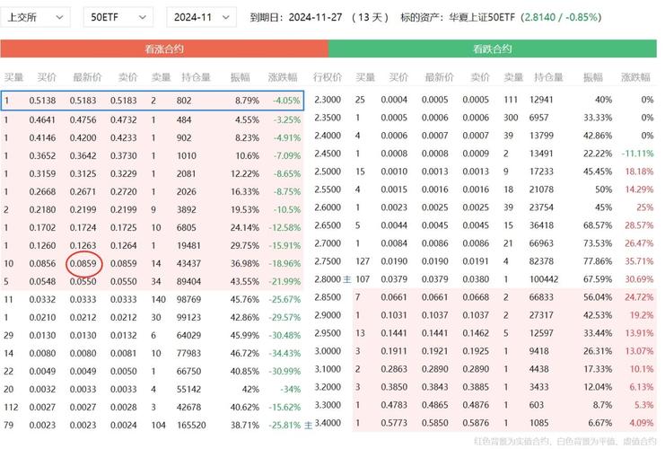Click the call-side 买价 column header
Image resolution: width=665 pixels, height=449 pixels.
point(47,77)
